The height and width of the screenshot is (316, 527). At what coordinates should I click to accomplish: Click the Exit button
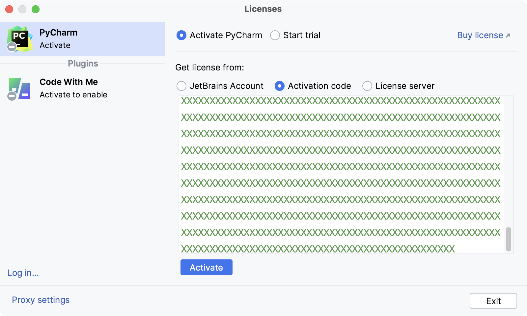493,301
